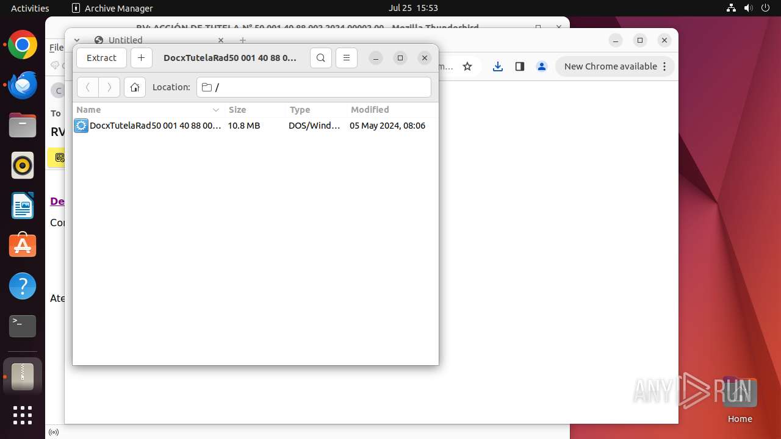
Task: Click the volume icon in top bar
Action: point(749,8)
